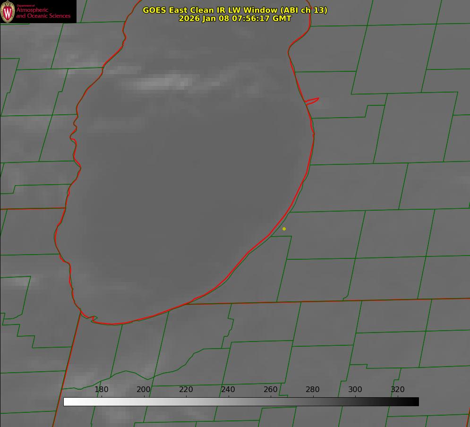Click the bright cloud streak over the lake
Screen dimensions: 470x427
[163, 84]
